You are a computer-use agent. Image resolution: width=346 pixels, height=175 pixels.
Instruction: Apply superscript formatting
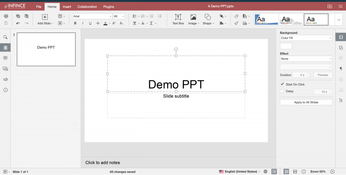click(114, 23)
